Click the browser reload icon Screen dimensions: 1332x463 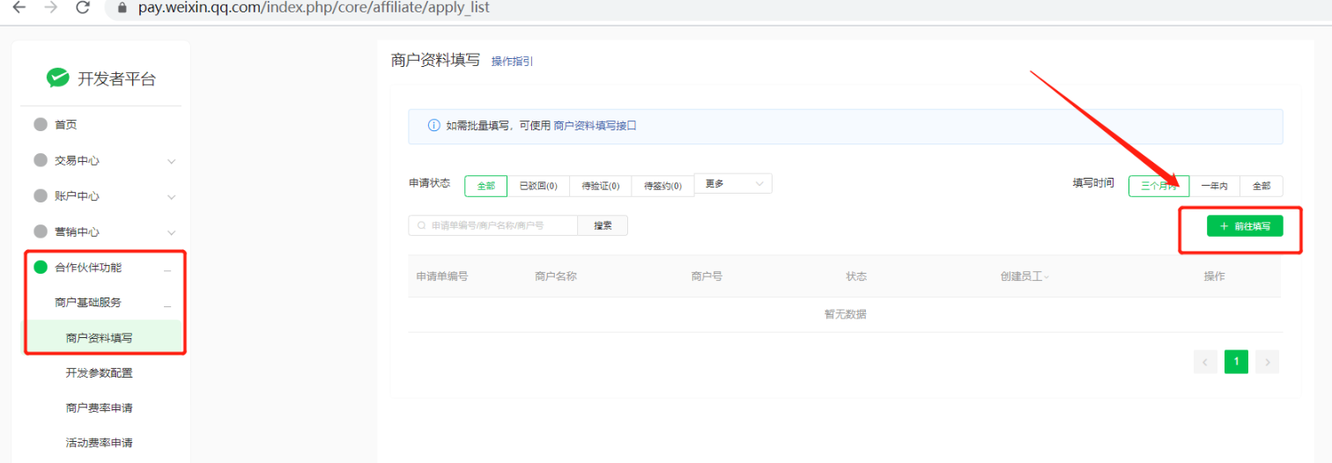pyautogui.click(x=83, y=8)
